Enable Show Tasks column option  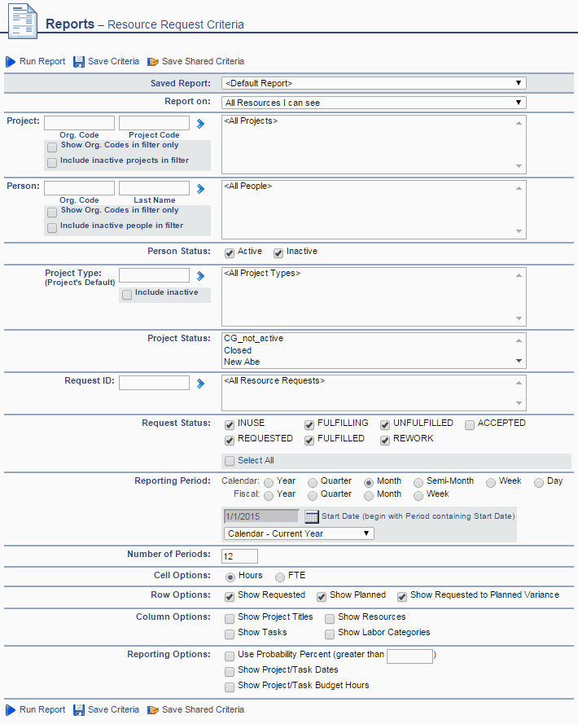230,634
